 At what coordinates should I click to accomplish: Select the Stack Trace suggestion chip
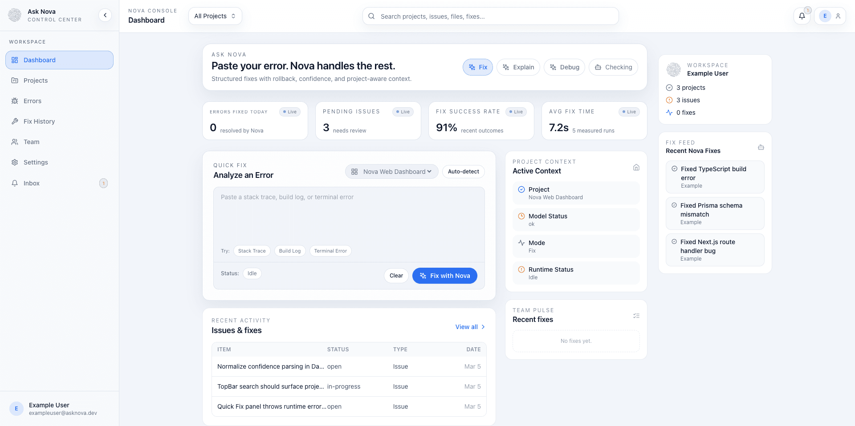coord(252,251)
